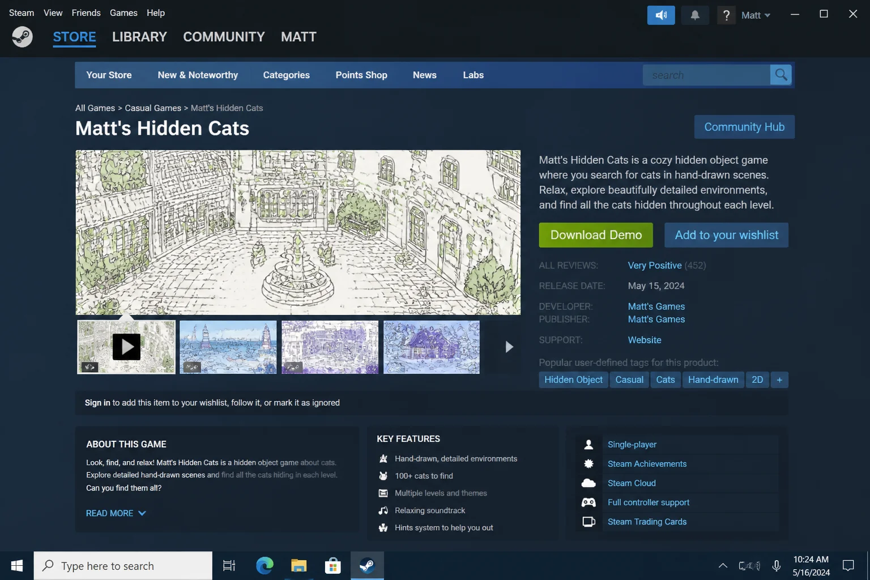Screen dimensions: 870x580
Task: Select the Cats tag
Action: 665,379
